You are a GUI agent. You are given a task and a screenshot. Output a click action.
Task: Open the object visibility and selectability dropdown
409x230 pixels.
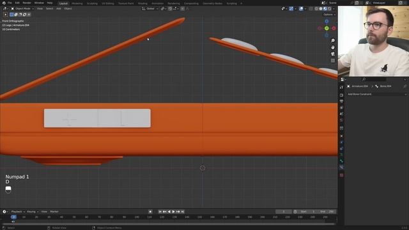284,8
